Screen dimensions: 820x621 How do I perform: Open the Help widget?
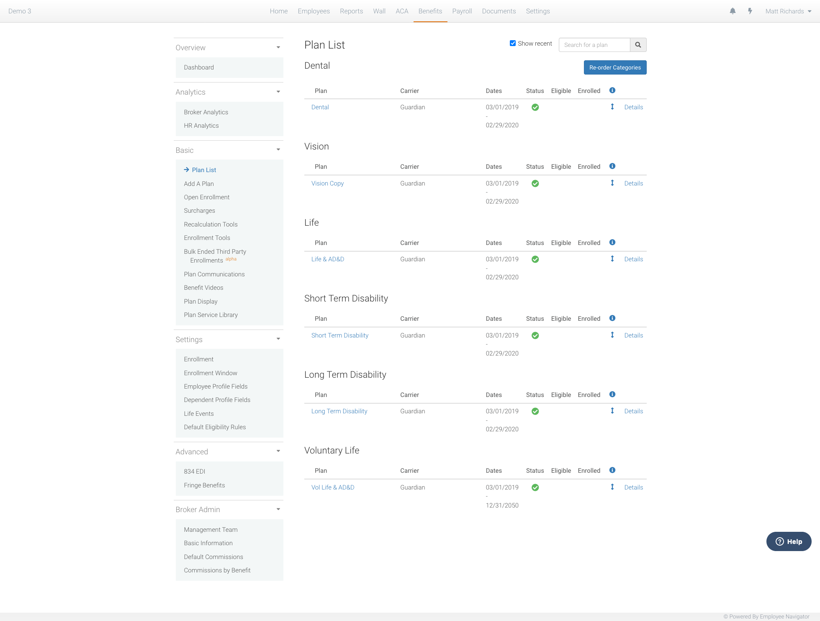pos(789,541)
